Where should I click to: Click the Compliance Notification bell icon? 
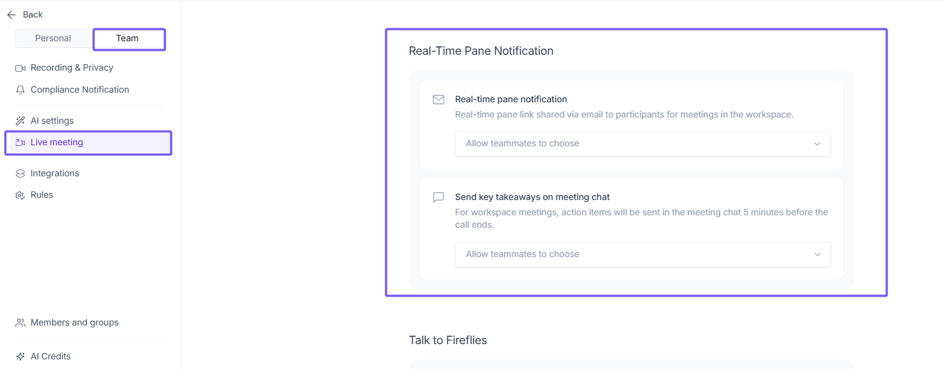click(x=20, y=90)
